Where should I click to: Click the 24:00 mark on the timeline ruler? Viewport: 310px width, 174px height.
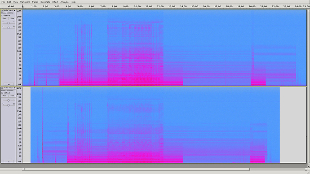[298, 7]
